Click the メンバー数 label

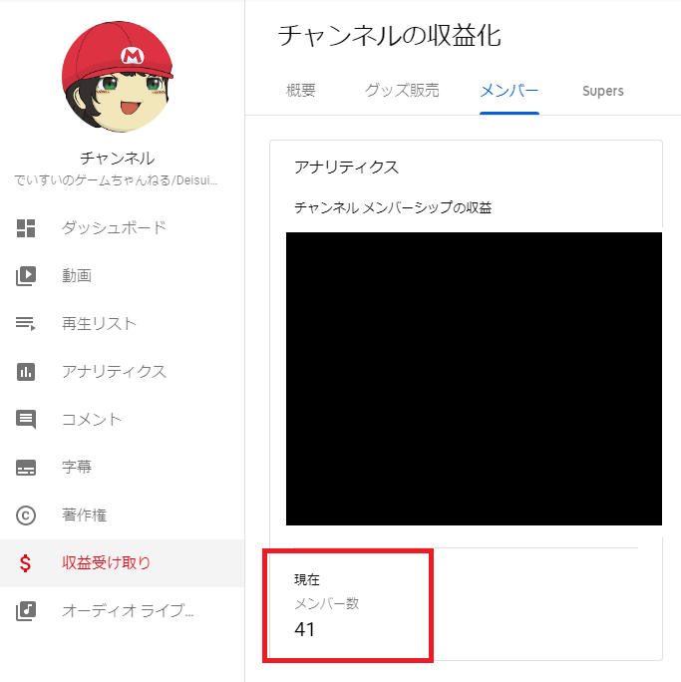[x=327, y=603]
